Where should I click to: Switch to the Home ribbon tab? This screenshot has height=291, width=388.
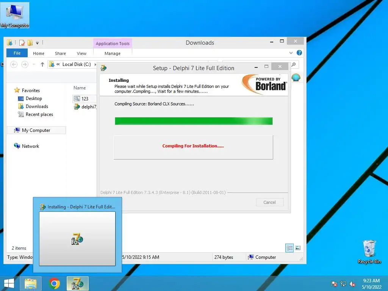(39, 53)
